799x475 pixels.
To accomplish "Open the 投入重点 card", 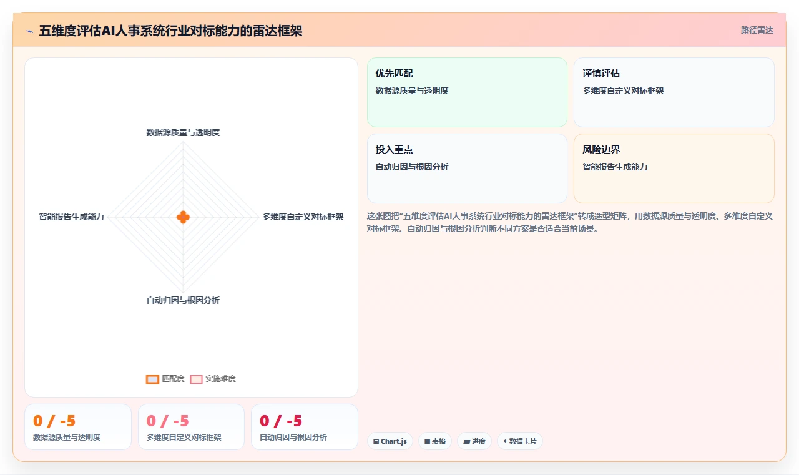I will click(x=467, y=169).
